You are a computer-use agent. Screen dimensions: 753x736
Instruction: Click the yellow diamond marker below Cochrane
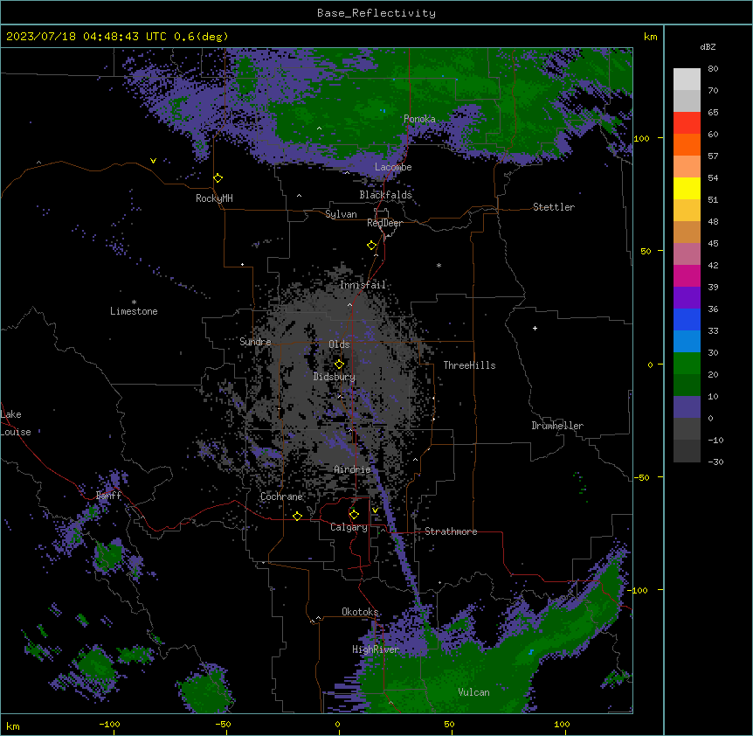297,516
